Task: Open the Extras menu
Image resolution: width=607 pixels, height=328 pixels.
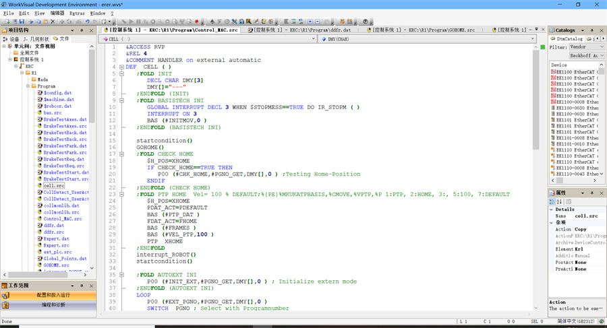Action: pyautogui.click(x=77, y=13)
